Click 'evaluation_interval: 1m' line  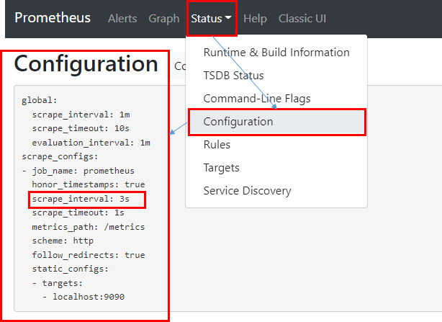coord(91,143)
